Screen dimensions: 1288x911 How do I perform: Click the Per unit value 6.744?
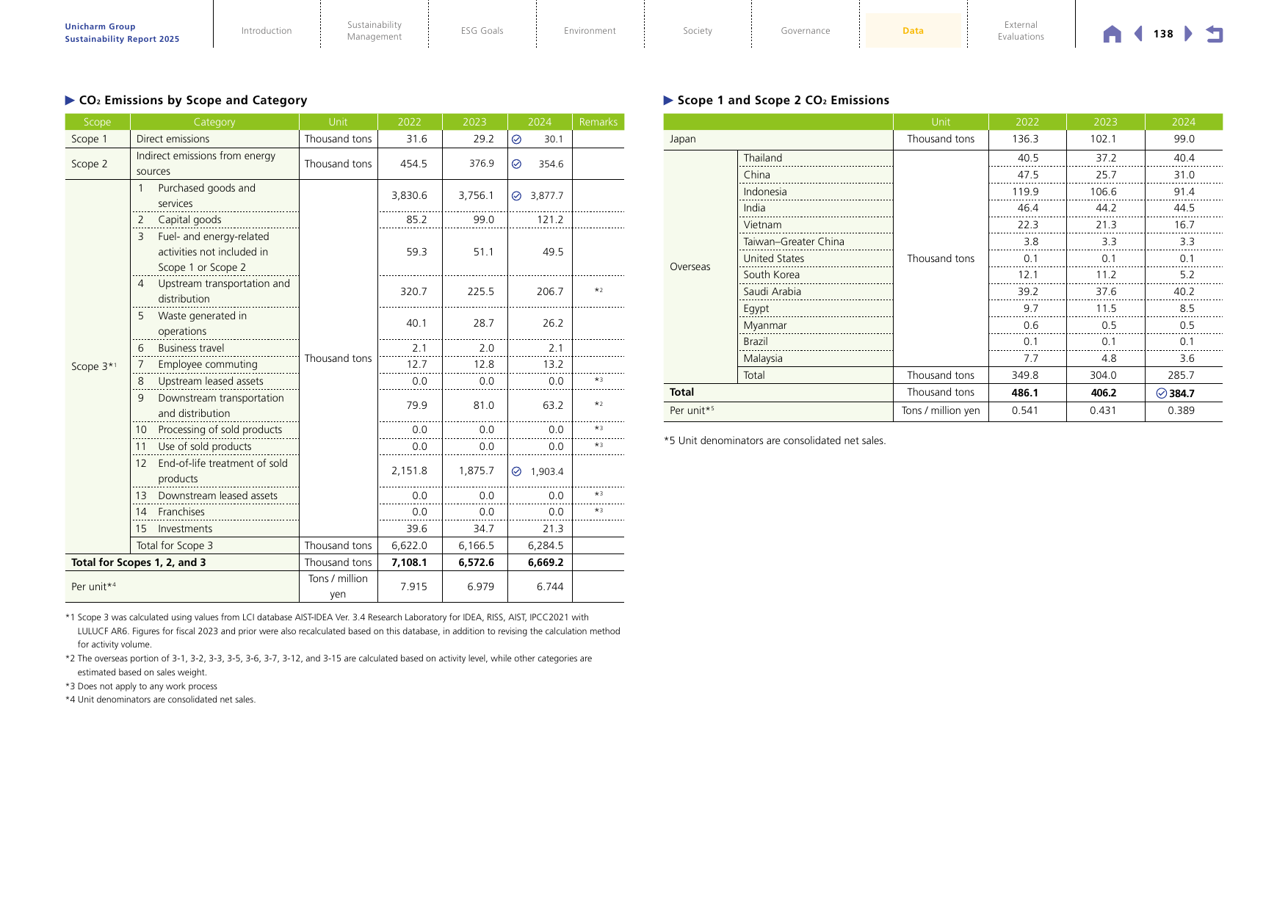coord(550,587)
